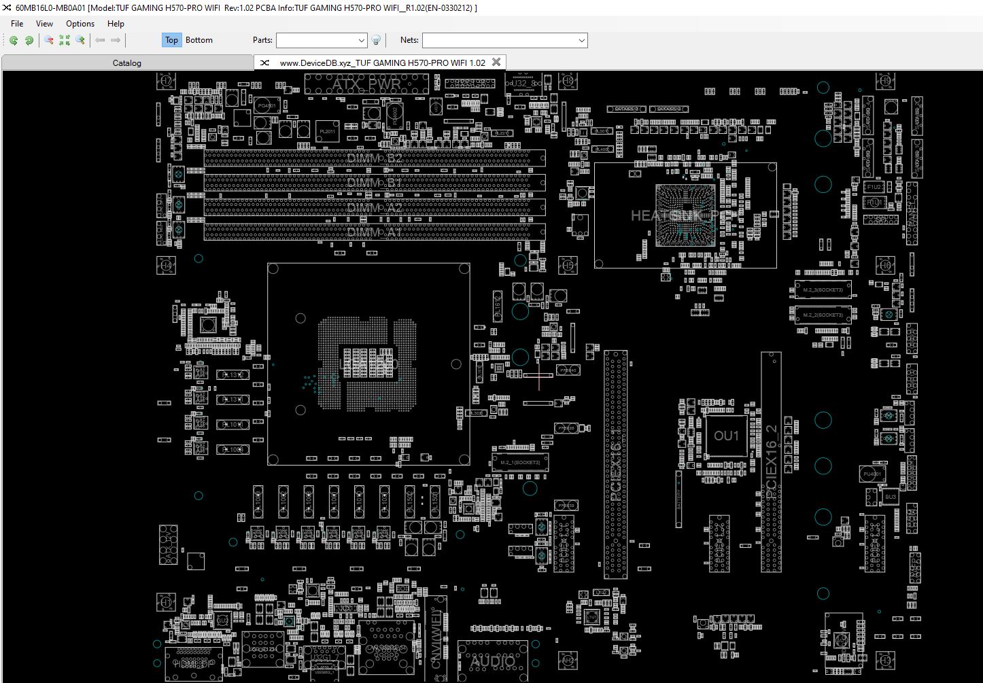The image size is (983, 683).
Task: Open the View menu
Action: tap(44, 23)
